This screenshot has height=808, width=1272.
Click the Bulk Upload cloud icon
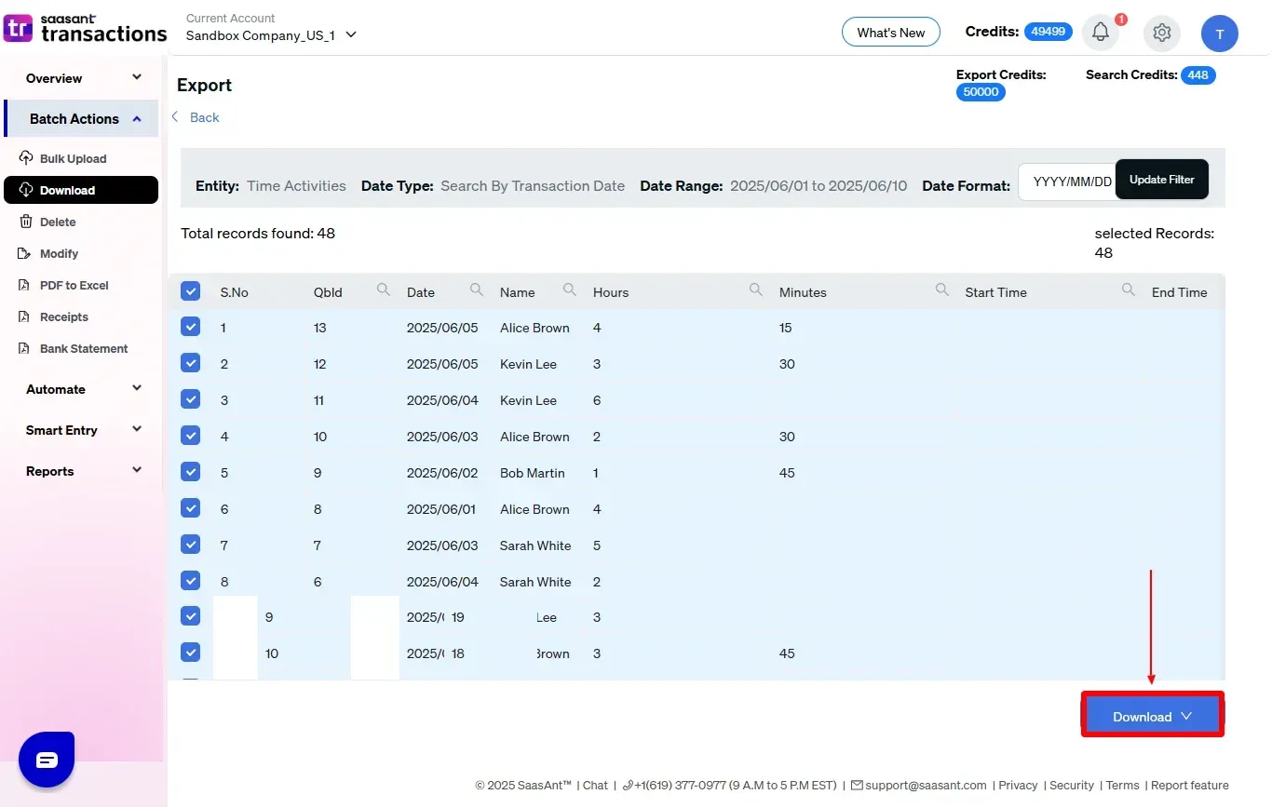tap(26, 158)
